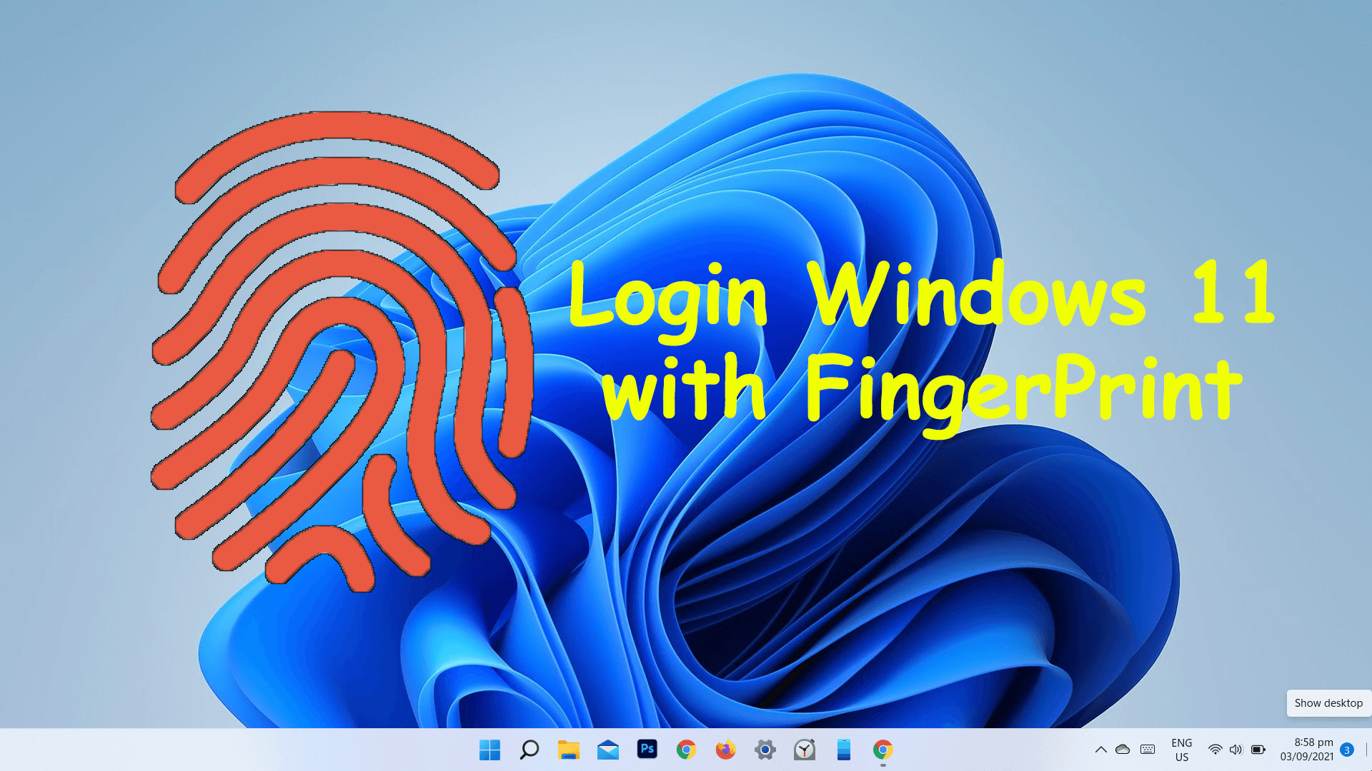The image size is (1372, 771).
Task: Toggle the touch keyboard tray icon
Action: (1148, 750)
